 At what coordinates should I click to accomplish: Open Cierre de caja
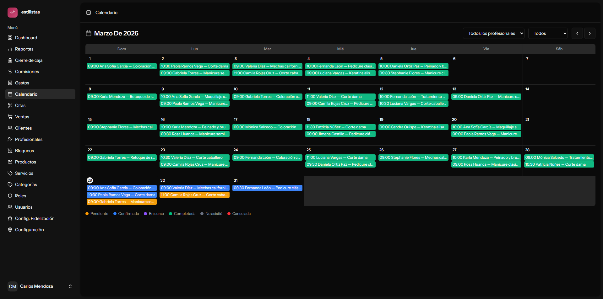click(29, 60)
